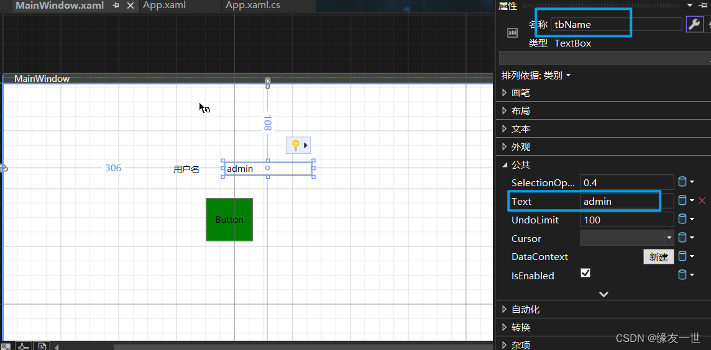This screenshot has height=350, width=711.
Task: Click the 新建 DataContext button
Action: pyautogui.click(x=658, y=257)
